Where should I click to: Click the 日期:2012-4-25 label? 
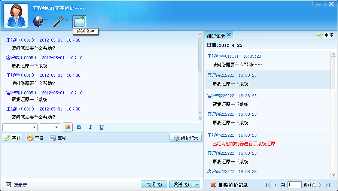click(x=225, y=45)
